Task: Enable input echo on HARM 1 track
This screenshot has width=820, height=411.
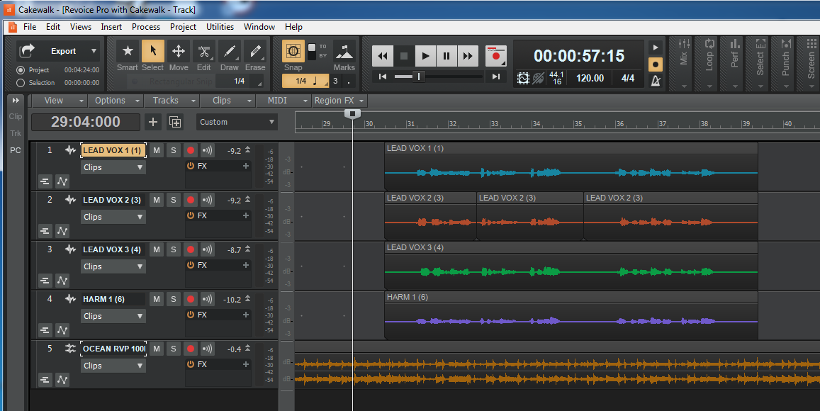Action: pos(207,299)
